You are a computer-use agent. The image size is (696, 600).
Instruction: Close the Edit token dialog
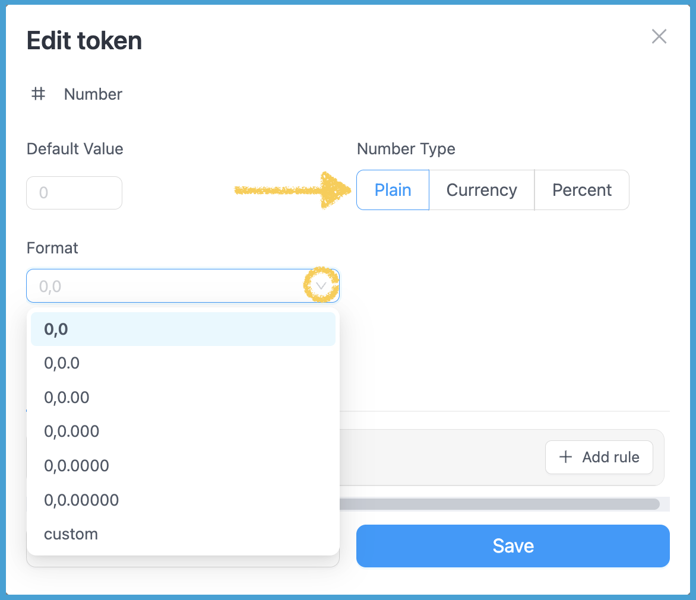(x=659, y=37)
